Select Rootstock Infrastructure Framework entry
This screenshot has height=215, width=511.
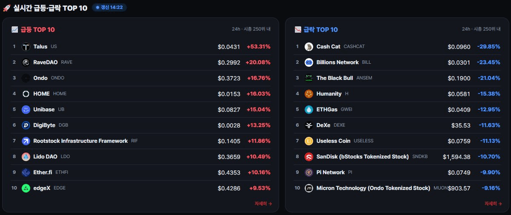tap(141, 141)
